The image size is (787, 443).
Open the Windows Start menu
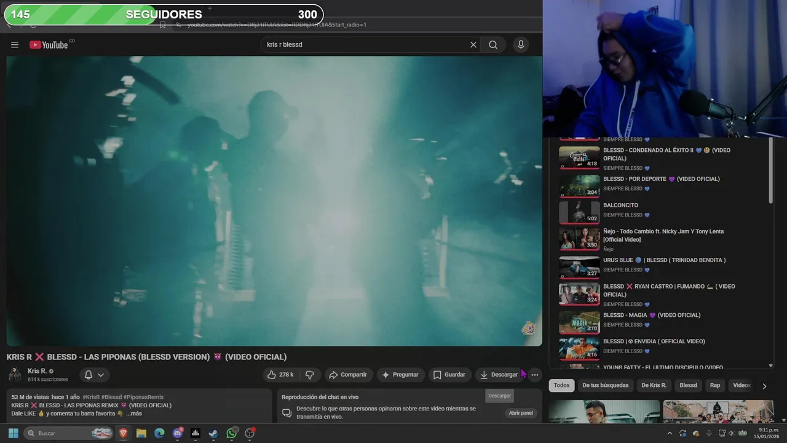[x=13, y=433]
